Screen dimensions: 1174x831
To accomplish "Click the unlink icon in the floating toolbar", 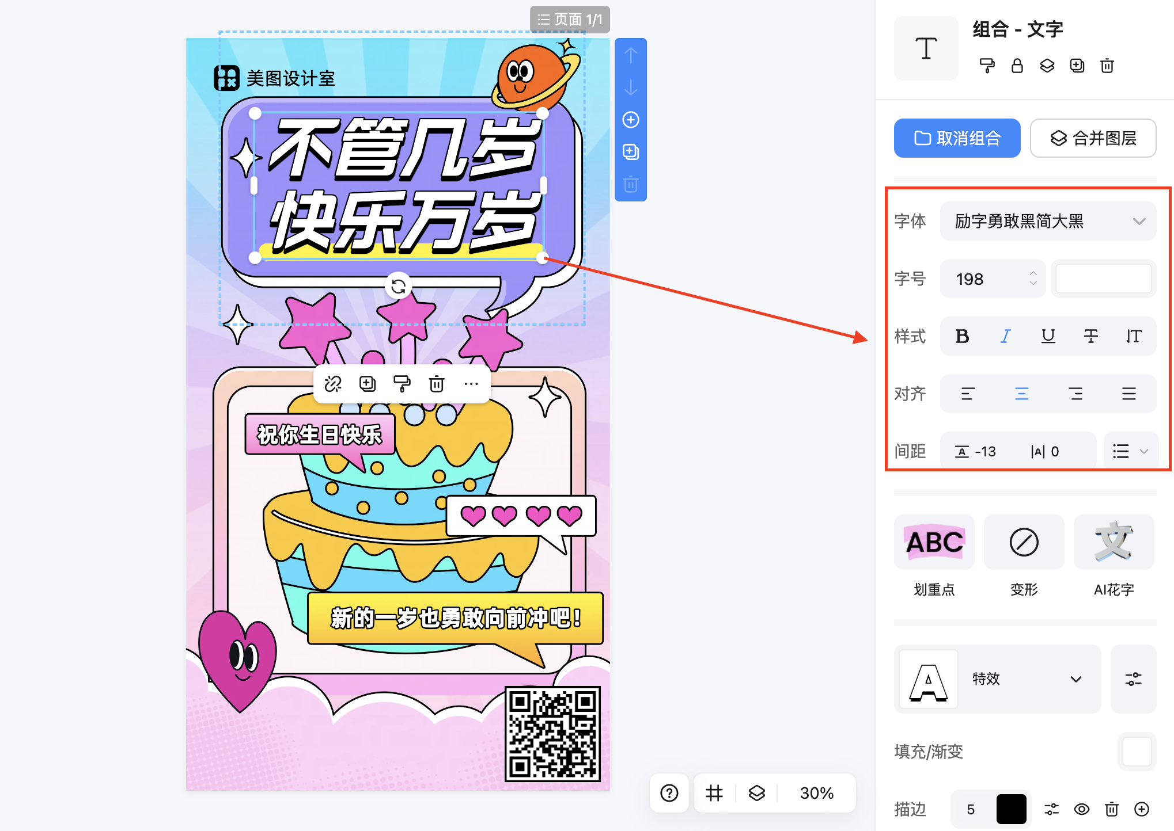I will [334, 384].
